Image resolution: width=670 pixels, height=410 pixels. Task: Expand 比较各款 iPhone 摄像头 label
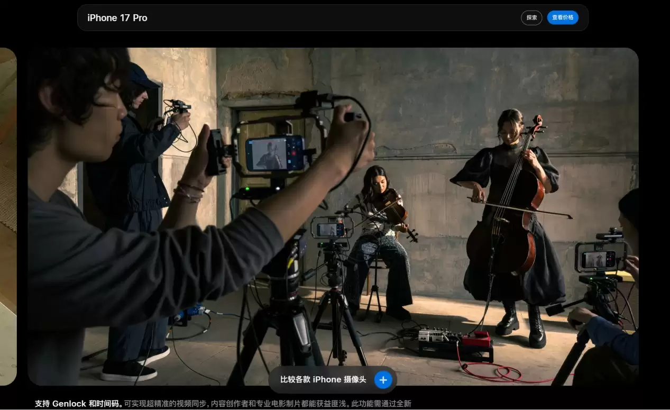coord(323,379)
